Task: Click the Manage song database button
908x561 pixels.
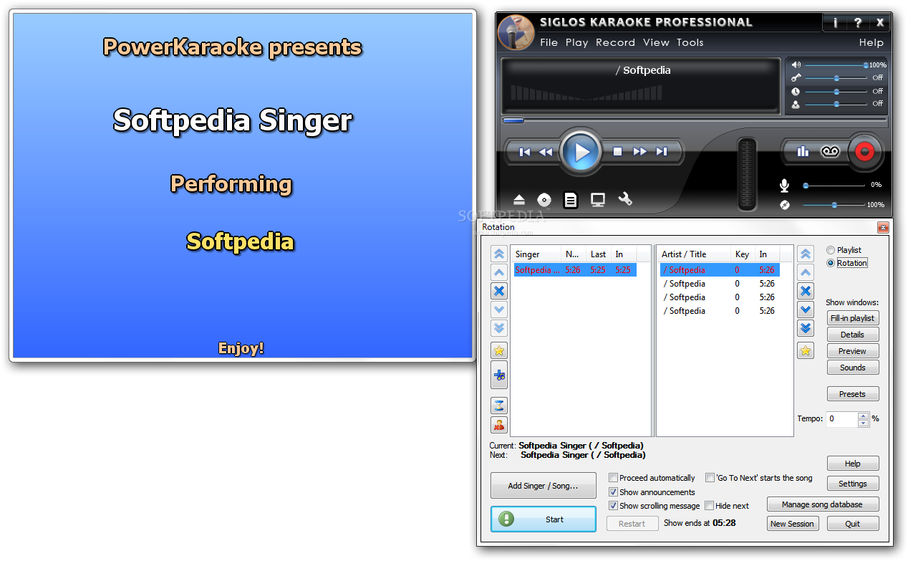Action: (x=822, y=504)
